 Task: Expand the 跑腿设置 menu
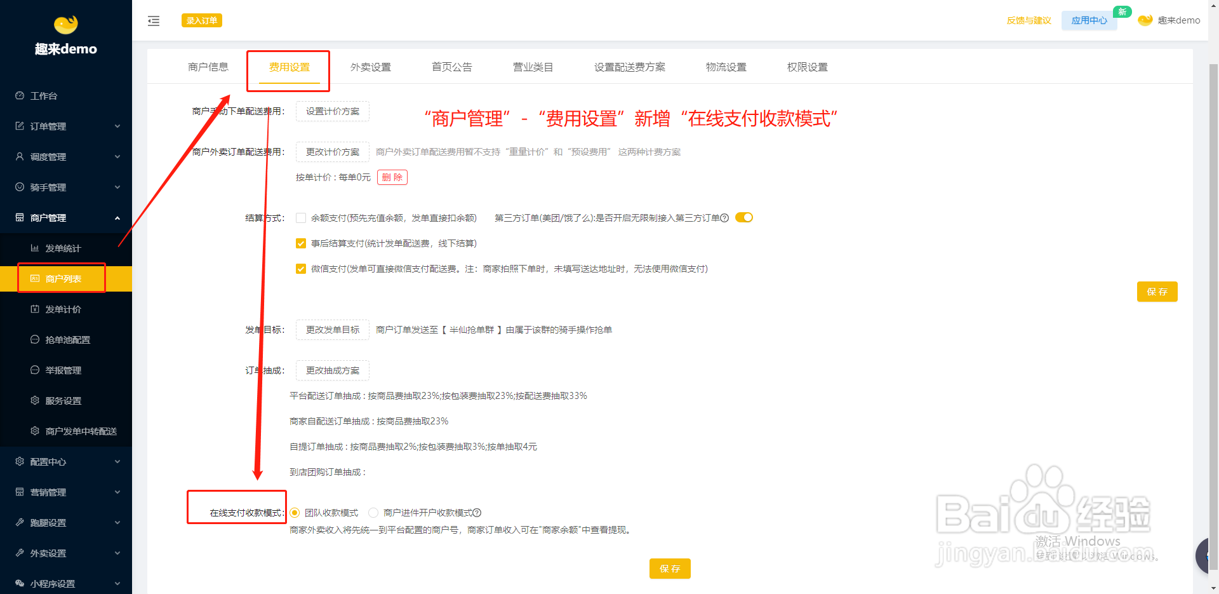117,522
